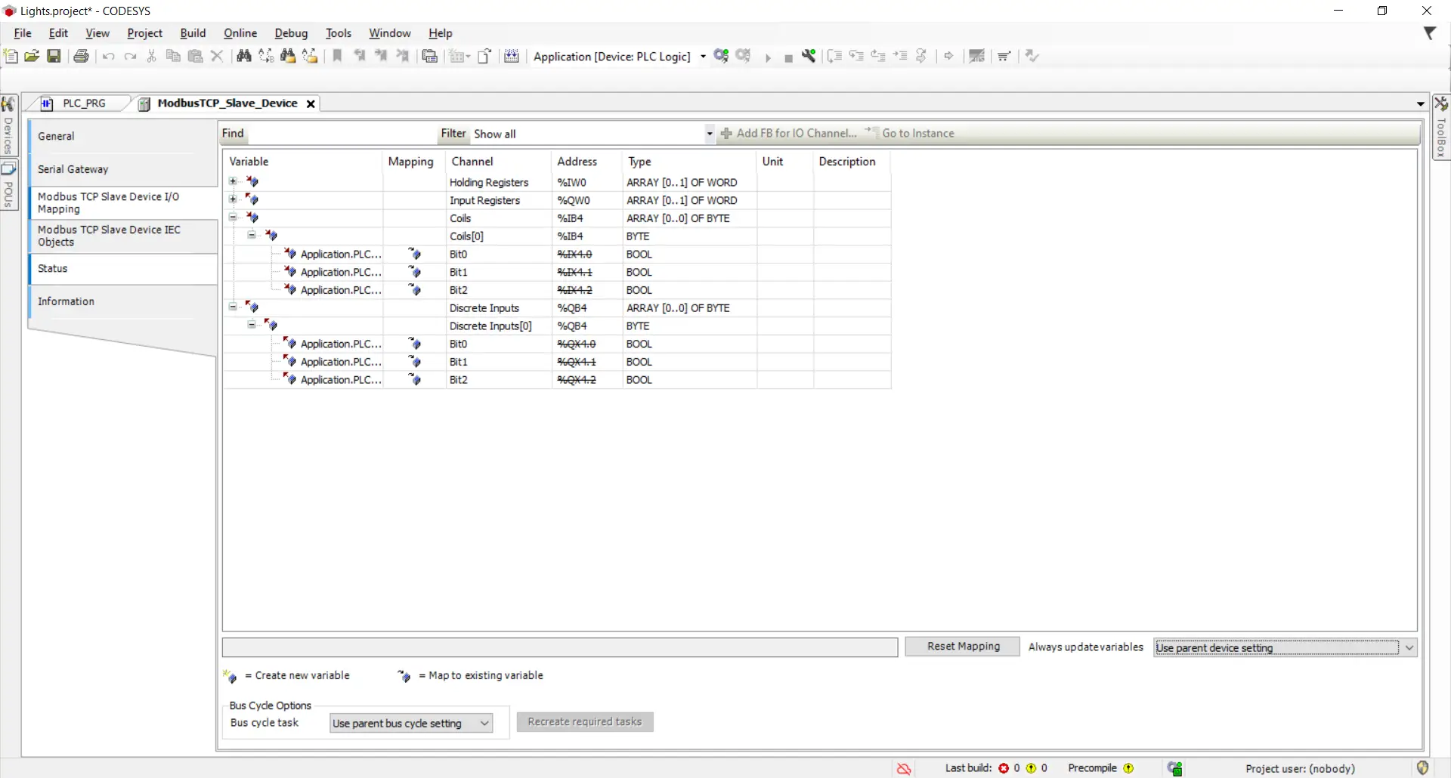1451x778 pixels.
Task: Open the Show all filter dropdown
Action: click(708, 134)
